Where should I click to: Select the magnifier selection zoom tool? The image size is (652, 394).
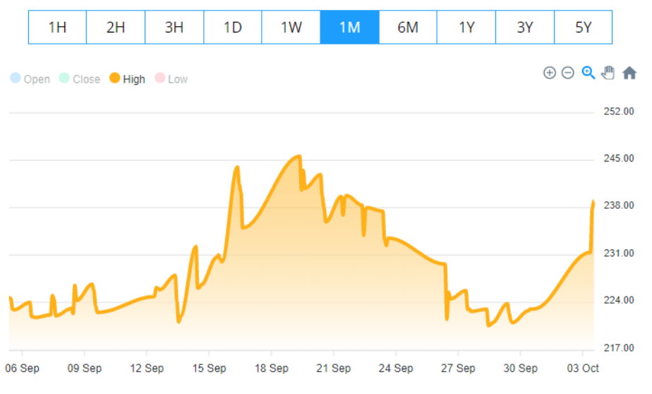588,73
